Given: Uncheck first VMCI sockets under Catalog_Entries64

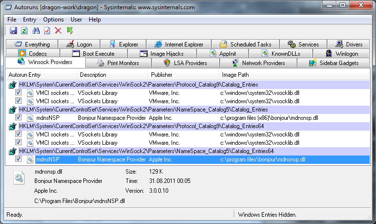Looking at the screenshot, I should [x=18, y=134].
